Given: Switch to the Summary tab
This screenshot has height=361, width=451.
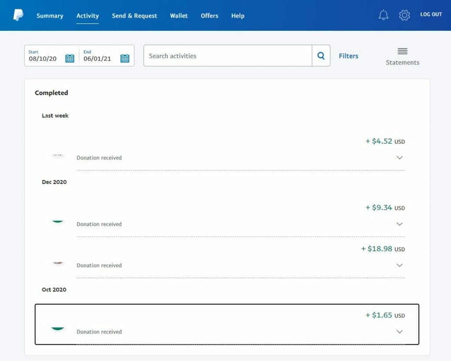Looking at the screenshot, I should (50, 16).
